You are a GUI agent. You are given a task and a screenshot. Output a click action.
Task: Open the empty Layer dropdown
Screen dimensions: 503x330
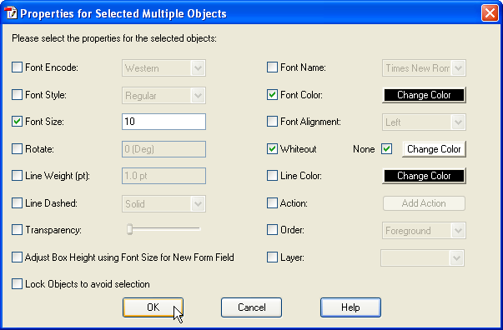pos(422,257)
